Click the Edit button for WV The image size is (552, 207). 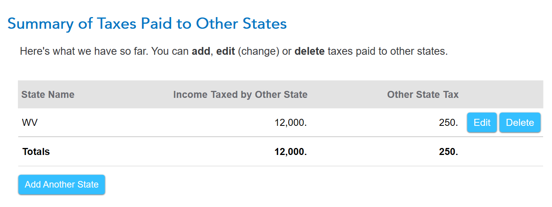click(482, 123)
